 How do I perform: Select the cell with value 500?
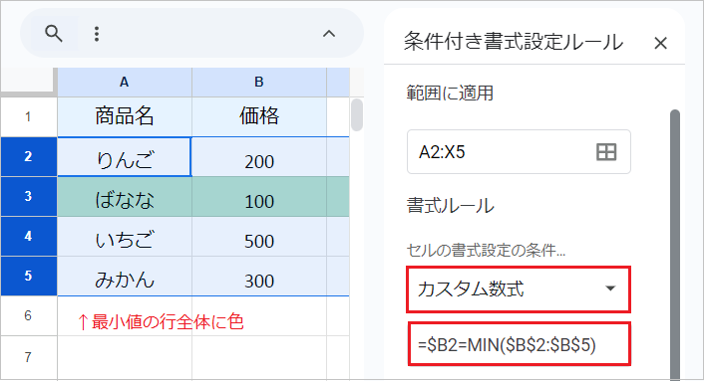coord(259,237)
